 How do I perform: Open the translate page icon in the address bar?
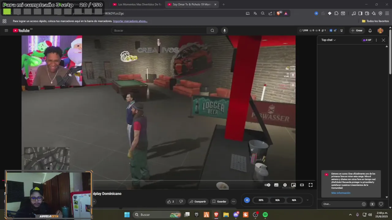point(255,13)
